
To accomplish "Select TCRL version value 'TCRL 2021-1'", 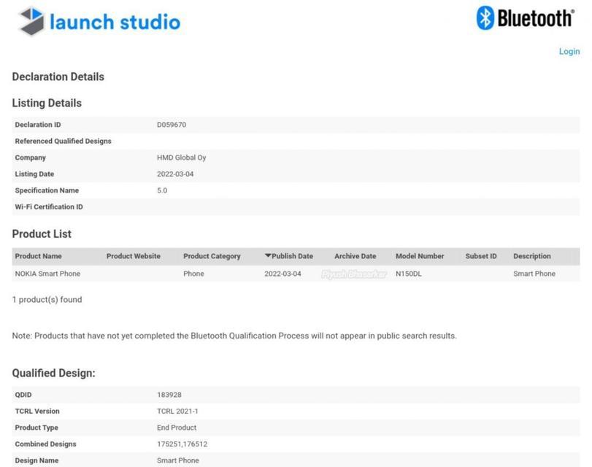I will pos(177,411).
